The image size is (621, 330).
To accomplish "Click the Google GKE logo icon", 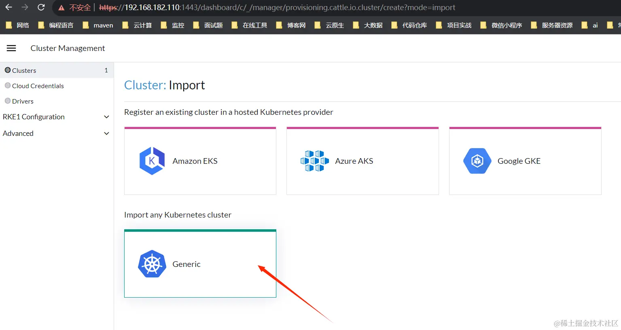I will point(477,161).
